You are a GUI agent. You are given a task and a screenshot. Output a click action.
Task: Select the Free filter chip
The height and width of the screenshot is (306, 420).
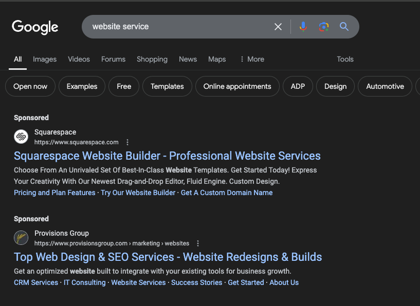[124, 86]
